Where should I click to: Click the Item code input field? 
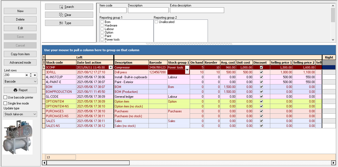pos(113,10)
